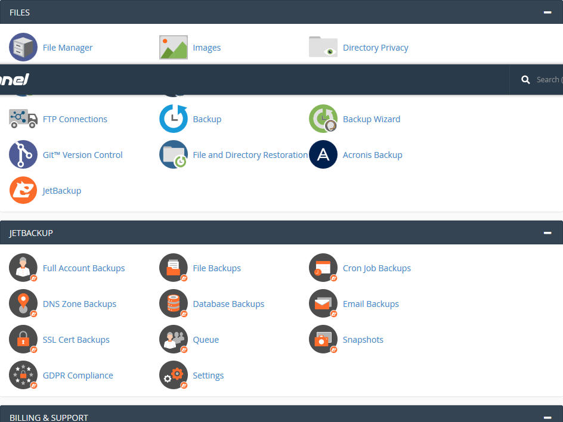This screenshot has height=422, width=563.
Task: Open the orange JetBackup icon
Action: point(23,190)
